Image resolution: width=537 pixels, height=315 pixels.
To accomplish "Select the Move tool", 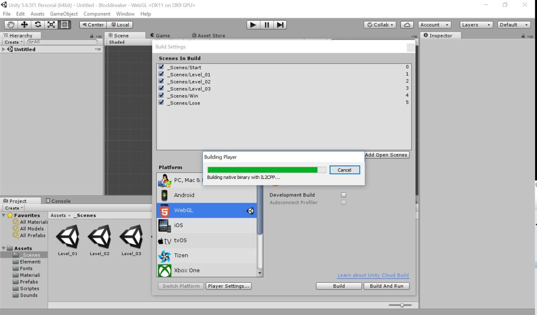I will 24,25.
